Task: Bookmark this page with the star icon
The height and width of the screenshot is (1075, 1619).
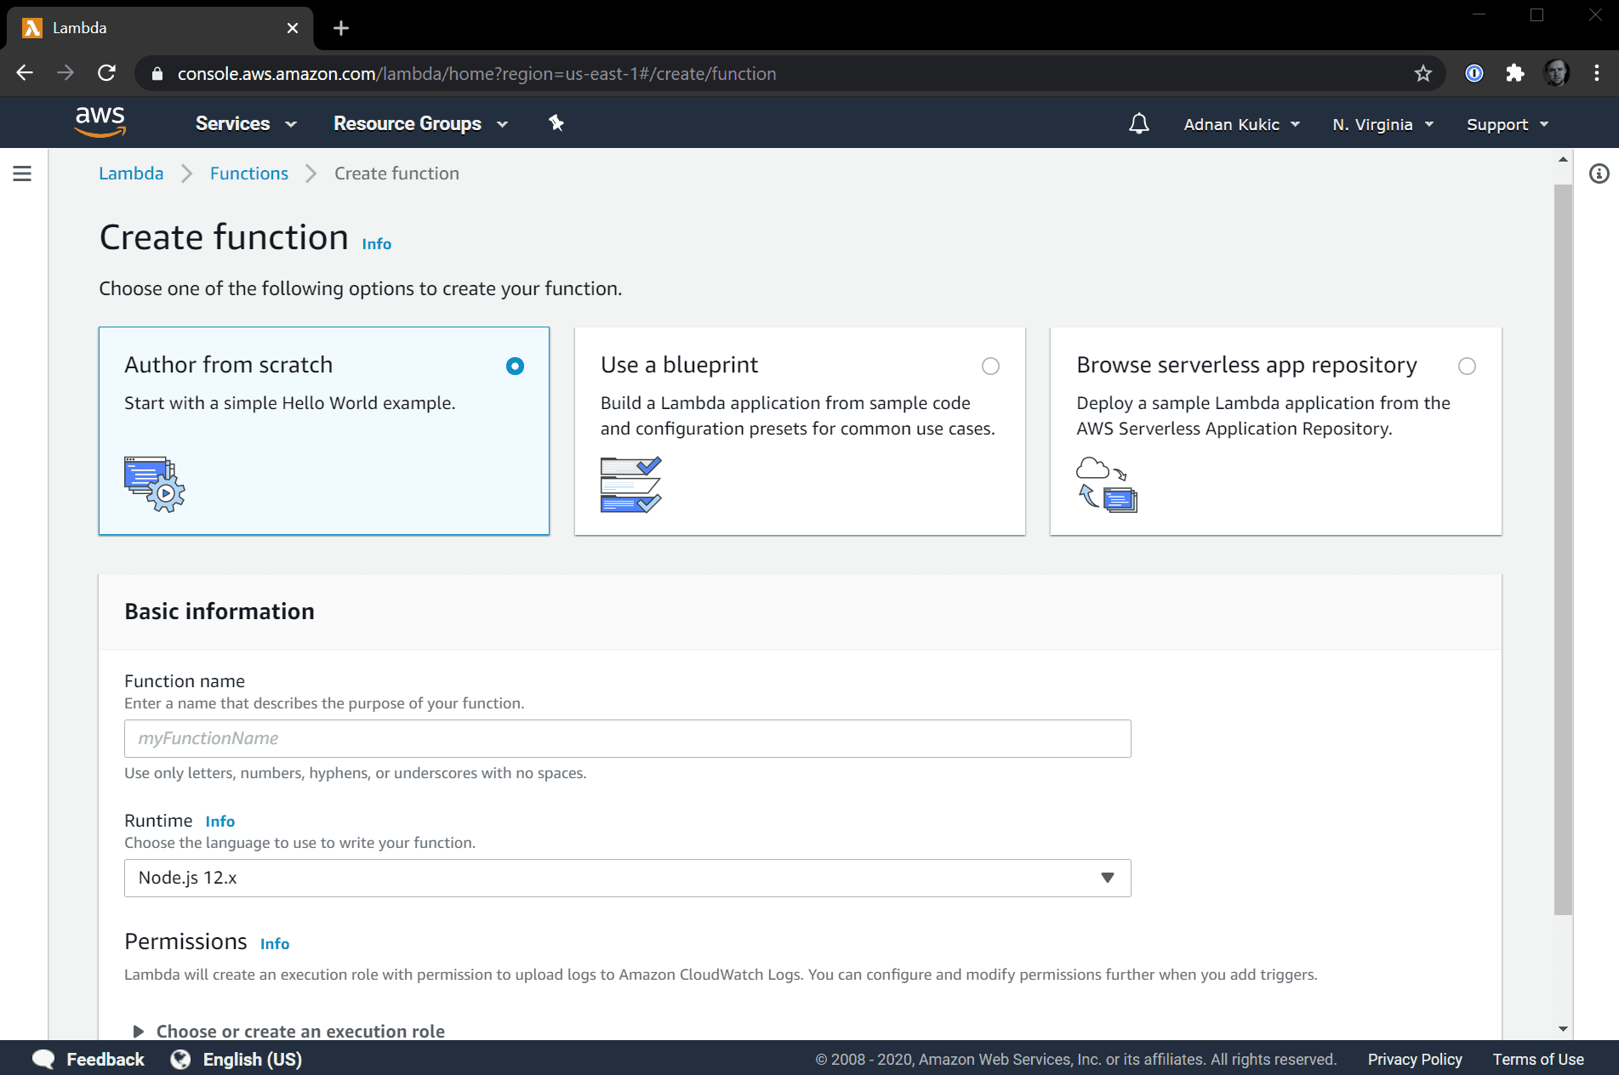Action: coord(1422,74)
